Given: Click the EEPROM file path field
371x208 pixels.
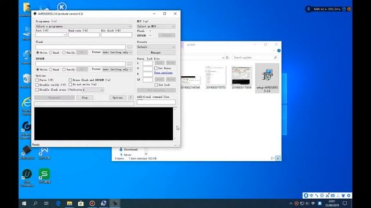Looking at the screenshot, I should (81, 64).
